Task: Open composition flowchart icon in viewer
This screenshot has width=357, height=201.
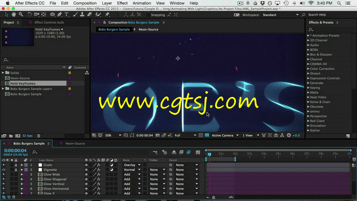Action: (282, 135)
